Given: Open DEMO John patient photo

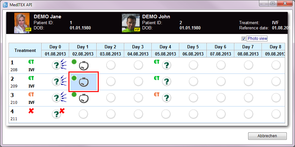Looking at the screenshot, I should point(131,23).
